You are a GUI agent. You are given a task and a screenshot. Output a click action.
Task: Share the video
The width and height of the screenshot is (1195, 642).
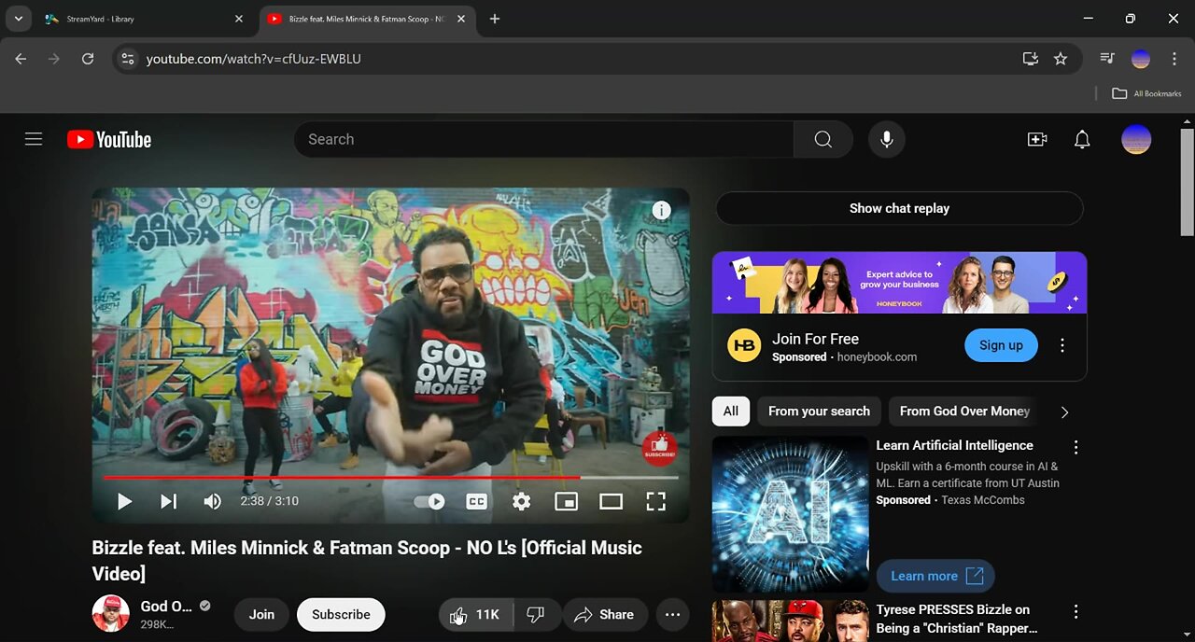pyautogui.click(x=604, y=615)
